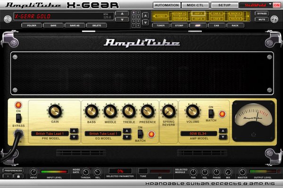Select AMP A block in the signal chain

pos(198,14)
